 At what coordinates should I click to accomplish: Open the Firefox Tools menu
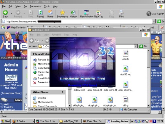(47, 6)
